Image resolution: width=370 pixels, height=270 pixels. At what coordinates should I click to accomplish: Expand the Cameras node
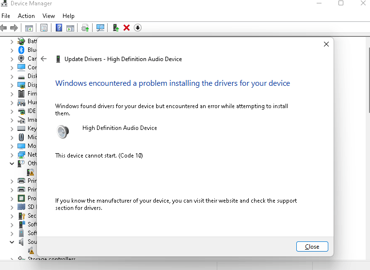coord(12,59)
